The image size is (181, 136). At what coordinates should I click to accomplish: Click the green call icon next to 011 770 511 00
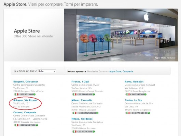[149, 113]
